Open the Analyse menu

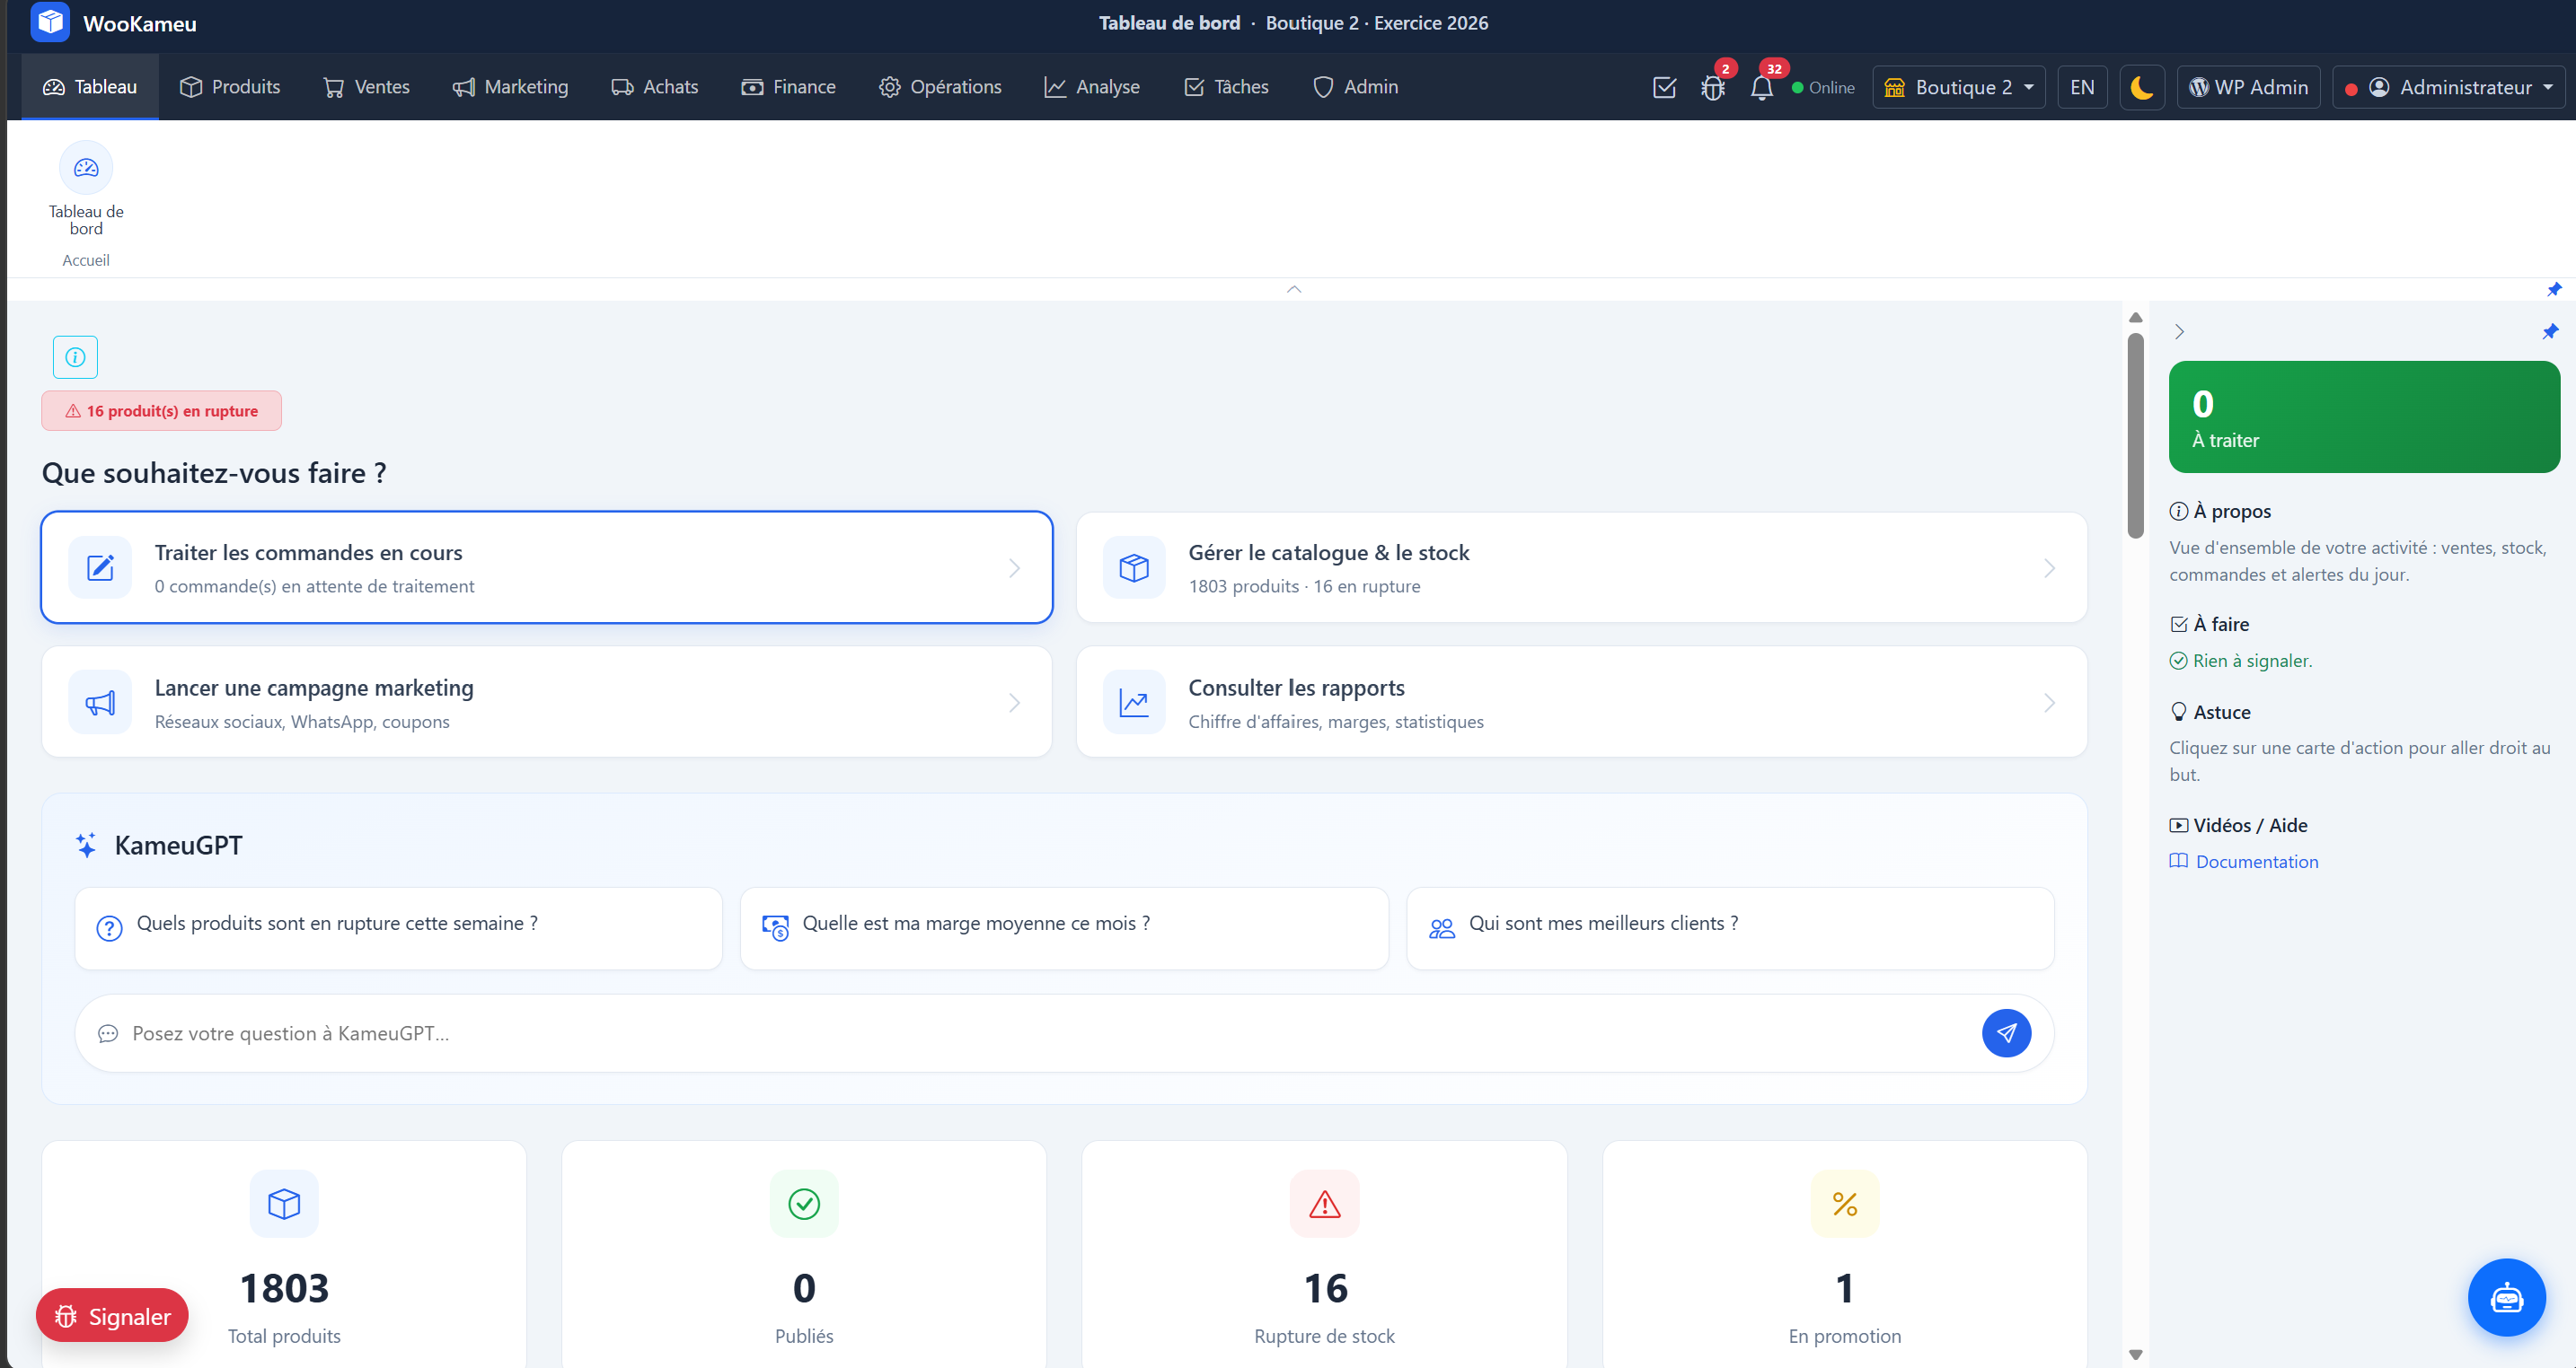tap(1092, 87)
